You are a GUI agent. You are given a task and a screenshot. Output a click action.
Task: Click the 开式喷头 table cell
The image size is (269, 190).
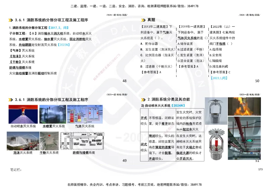[144, 121]
